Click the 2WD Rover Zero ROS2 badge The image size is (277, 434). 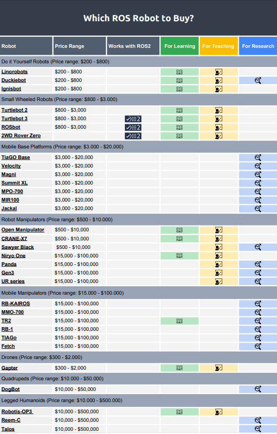click(133, 136)
